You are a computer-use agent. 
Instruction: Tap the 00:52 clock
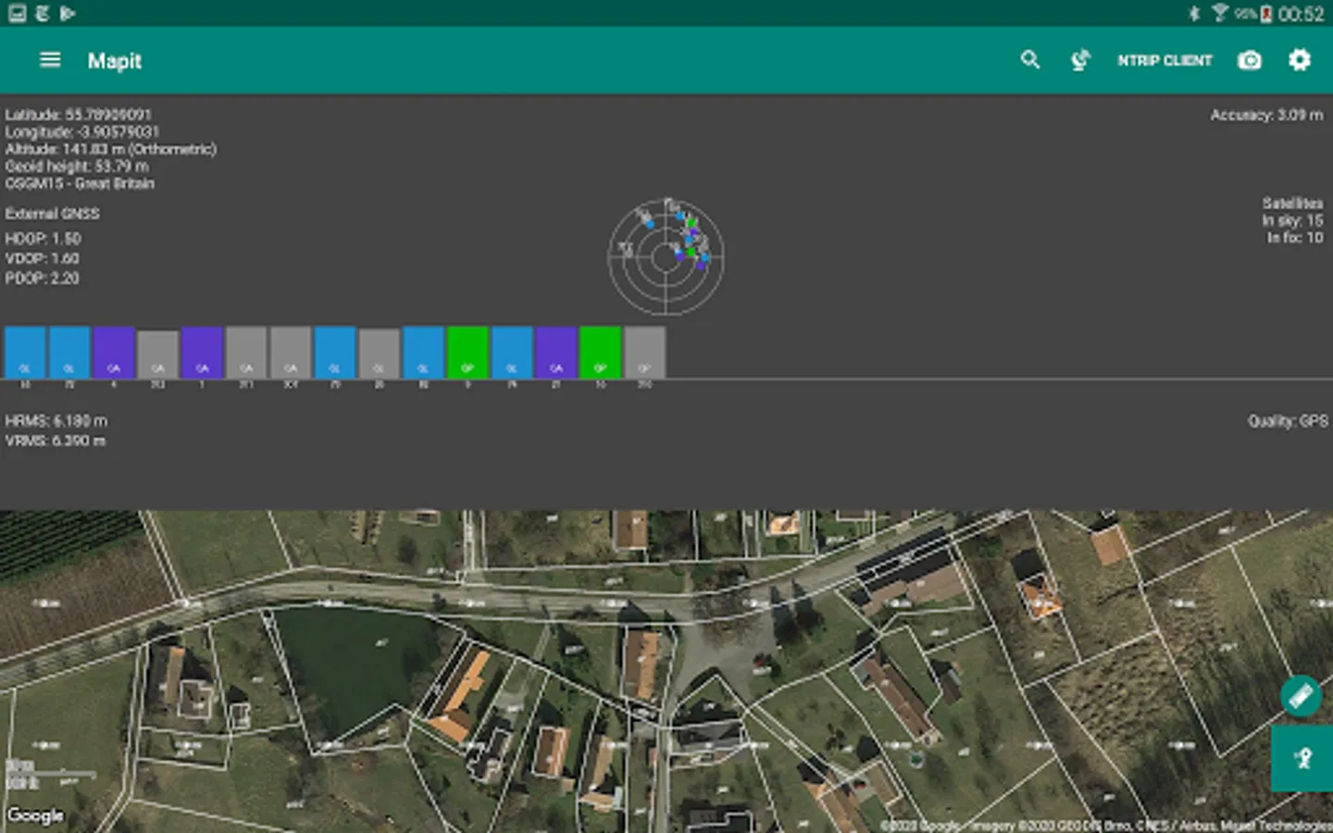point(1301,14)
